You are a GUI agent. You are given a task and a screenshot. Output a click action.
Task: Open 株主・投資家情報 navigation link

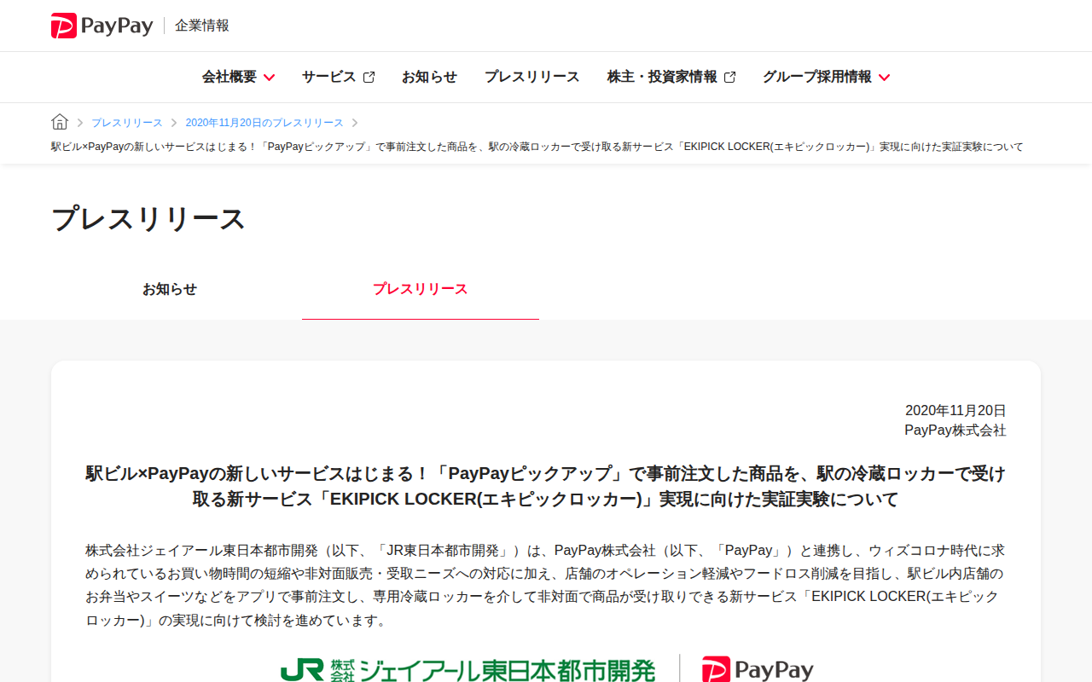[x=662, y=77]
